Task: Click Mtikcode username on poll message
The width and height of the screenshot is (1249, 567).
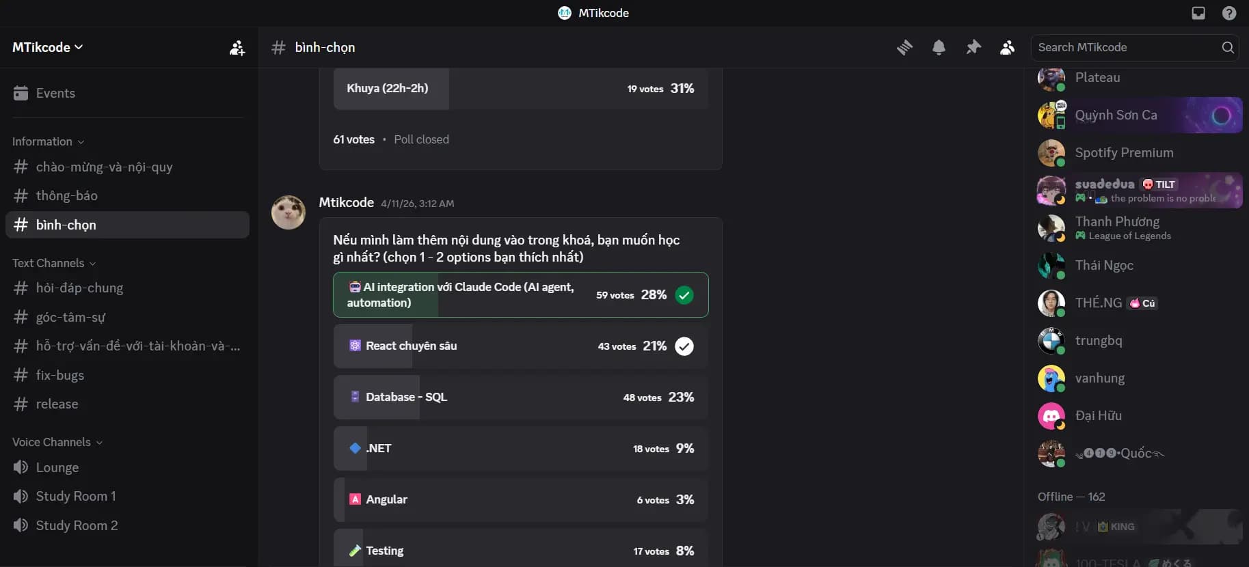Action: click(346, 202)
